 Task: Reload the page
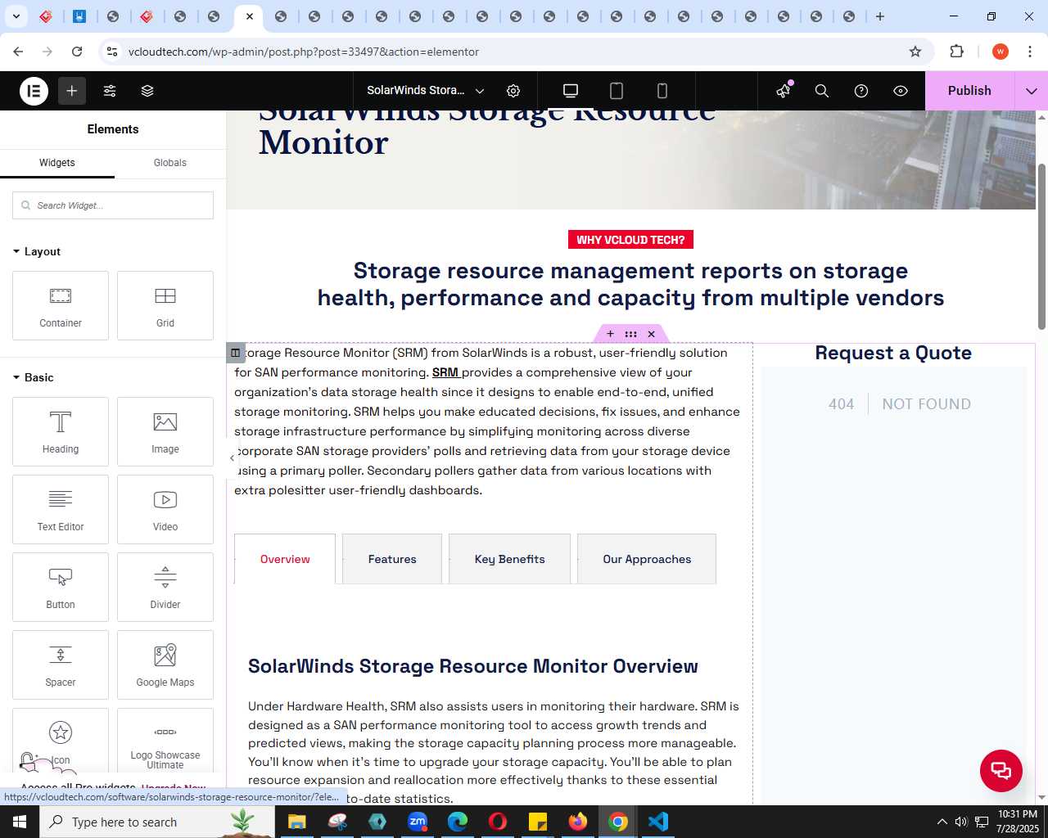click(x=77, y=52)
